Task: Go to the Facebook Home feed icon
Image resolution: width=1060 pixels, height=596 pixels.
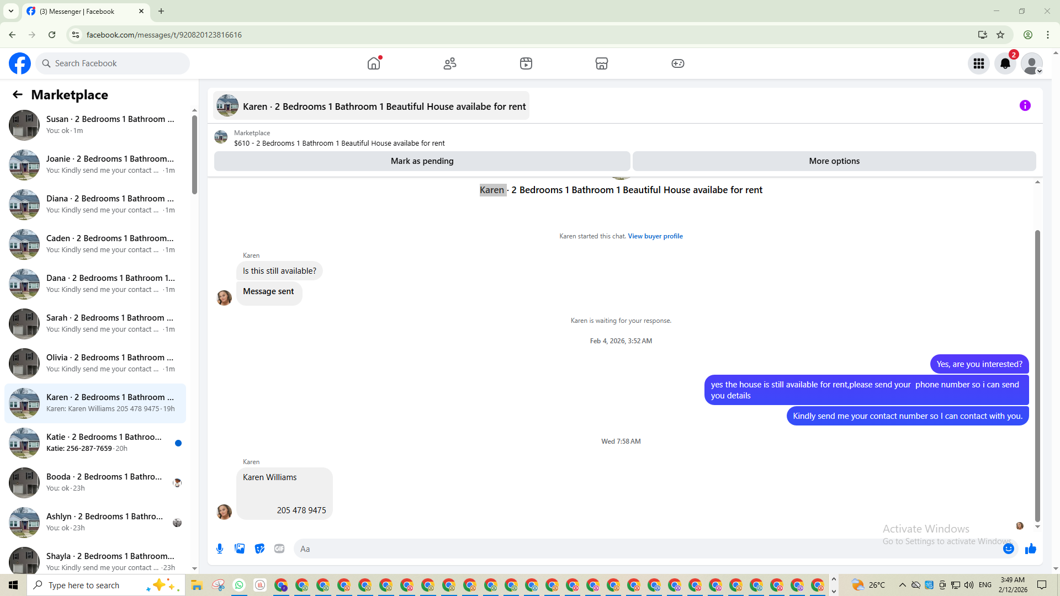Action: [x=374, y=63]
